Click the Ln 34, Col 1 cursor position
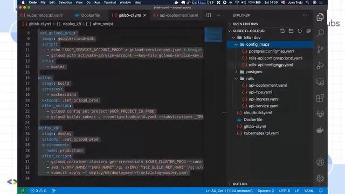 pyautogui.click(x=229, y=191)
